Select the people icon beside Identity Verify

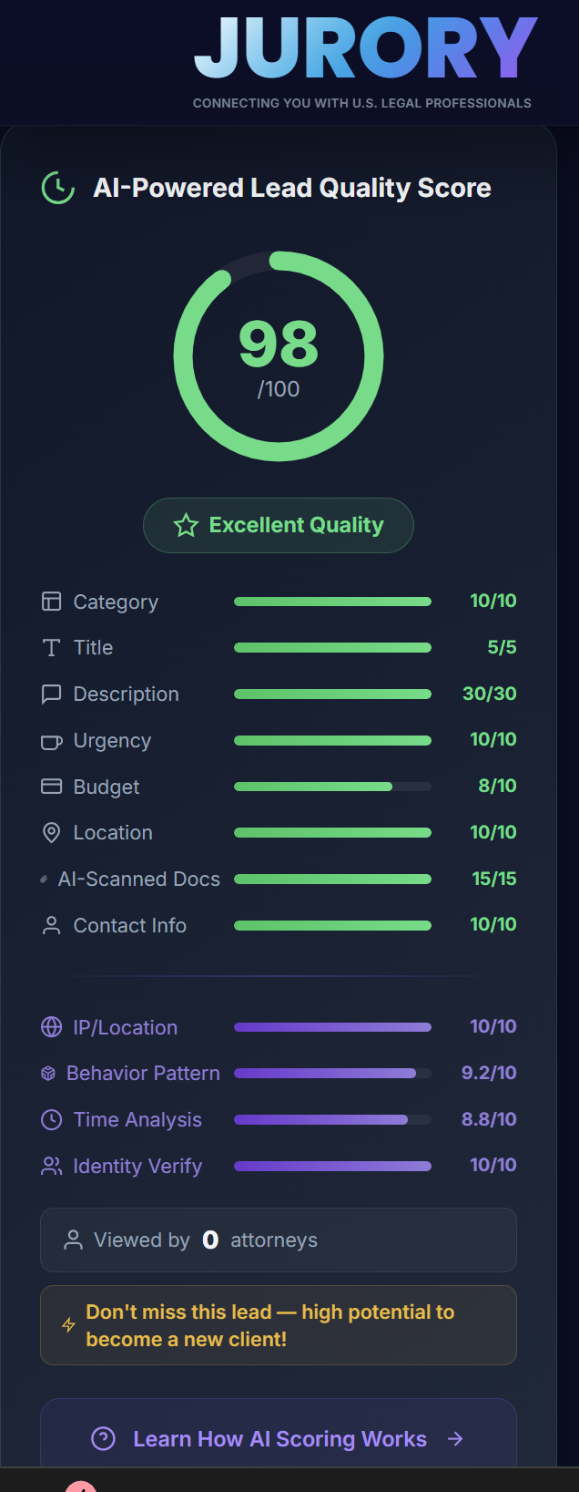[50, 1165]
